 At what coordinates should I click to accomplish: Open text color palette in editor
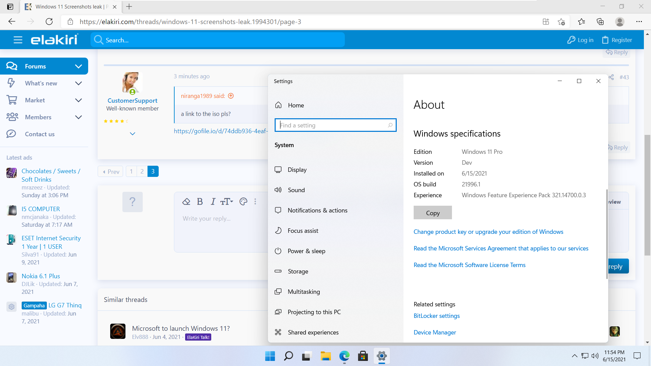(x=243, y=202)
